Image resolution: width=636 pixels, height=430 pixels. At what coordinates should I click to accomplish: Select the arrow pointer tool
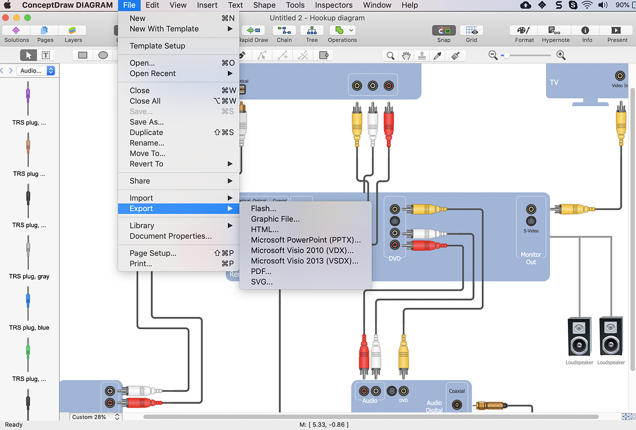(x=28, y=55)
